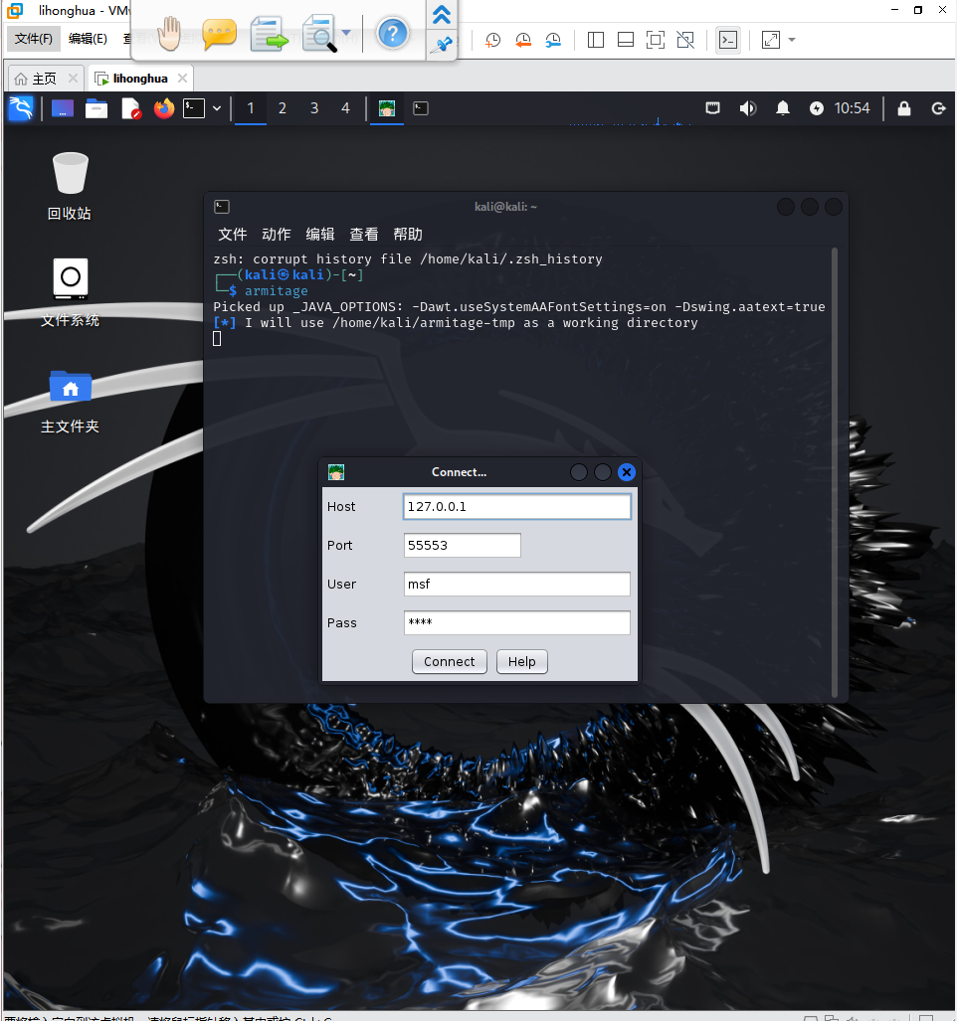Click the Pass password field

(x=517, y=622)
